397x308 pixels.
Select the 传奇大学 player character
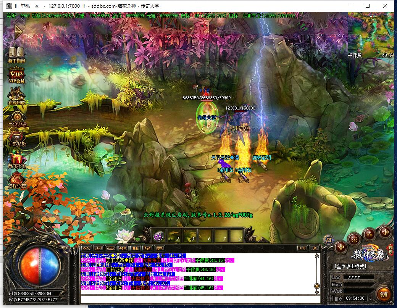point(207,118)
